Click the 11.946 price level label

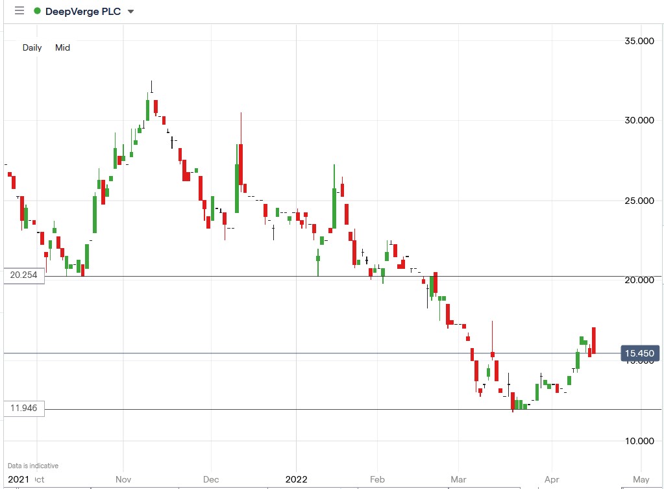tap(22, 408)
